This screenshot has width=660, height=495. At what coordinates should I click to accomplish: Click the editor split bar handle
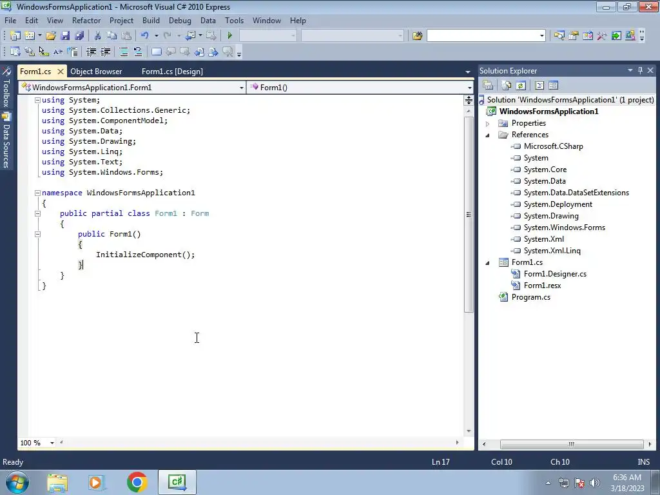click(469, 100)
